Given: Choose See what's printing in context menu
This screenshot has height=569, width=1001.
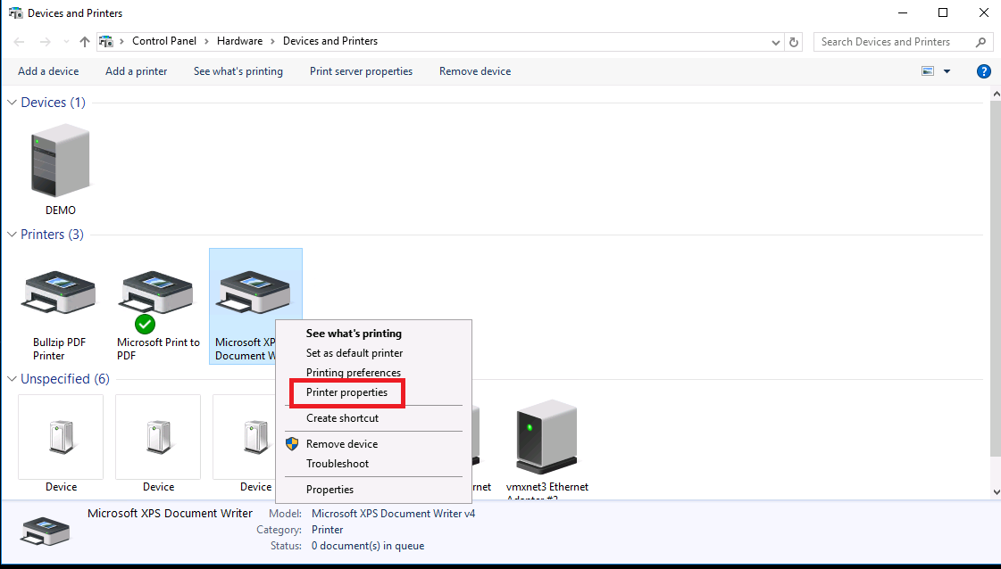Looking at the screenshot, I should (x=354, y=334).
